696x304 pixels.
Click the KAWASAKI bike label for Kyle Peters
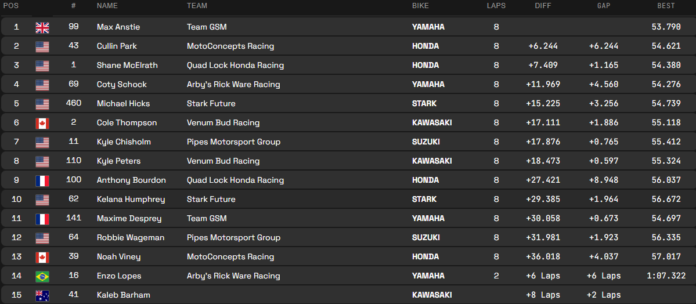(432, 161)
